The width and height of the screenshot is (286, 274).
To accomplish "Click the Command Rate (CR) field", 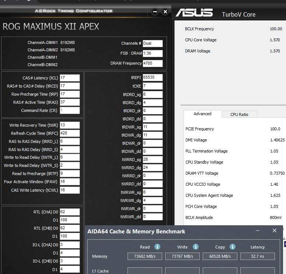I will [70, 110].
